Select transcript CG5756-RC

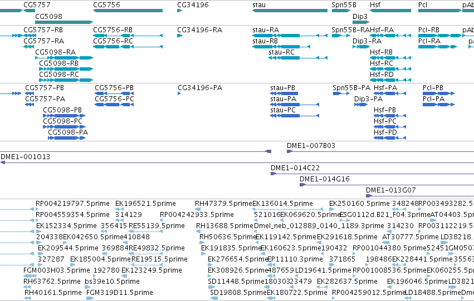(x=113, y=41)
